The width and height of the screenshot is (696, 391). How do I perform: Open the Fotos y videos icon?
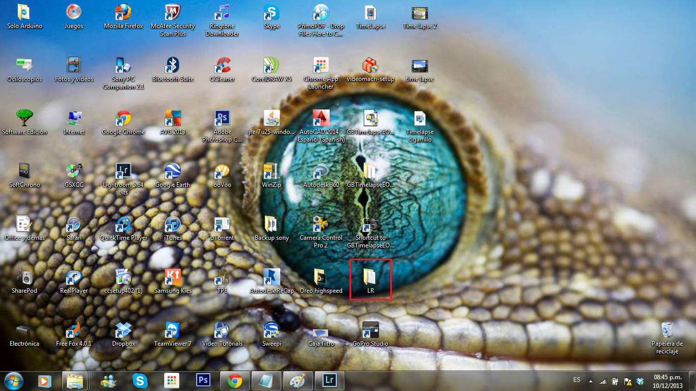74,70
